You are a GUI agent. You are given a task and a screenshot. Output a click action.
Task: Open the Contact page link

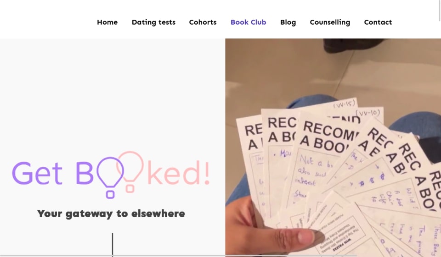click(378, 22)
